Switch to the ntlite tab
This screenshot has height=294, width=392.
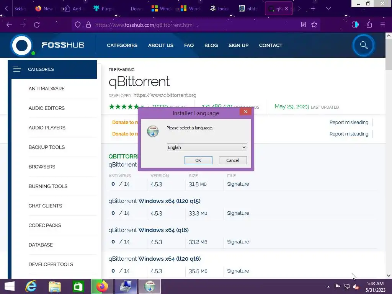coord(248,9)
